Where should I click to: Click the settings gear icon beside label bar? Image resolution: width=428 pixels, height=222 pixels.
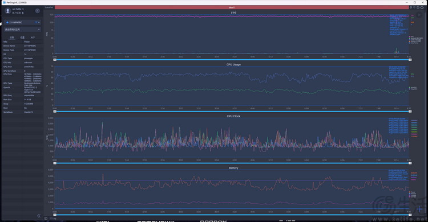[x=411, y=7]
